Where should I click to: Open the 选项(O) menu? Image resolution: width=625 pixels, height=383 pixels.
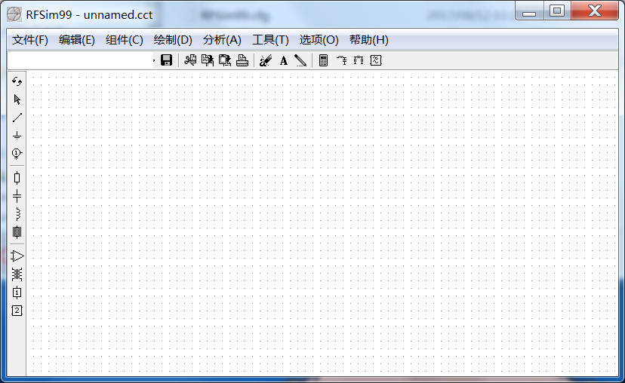click(319, 40)
